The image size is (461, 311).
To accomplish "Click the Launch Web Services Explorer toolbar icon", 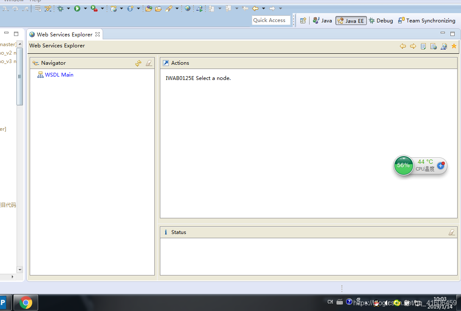I will 200,8.
